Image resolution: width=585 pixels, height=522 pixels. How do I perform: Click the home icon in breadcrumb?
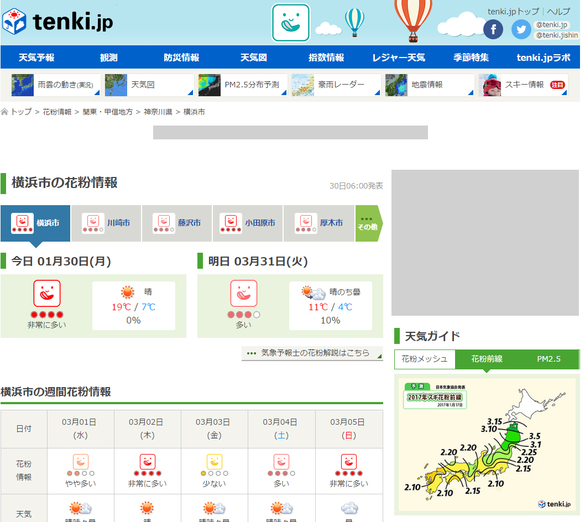pos(4,112)
